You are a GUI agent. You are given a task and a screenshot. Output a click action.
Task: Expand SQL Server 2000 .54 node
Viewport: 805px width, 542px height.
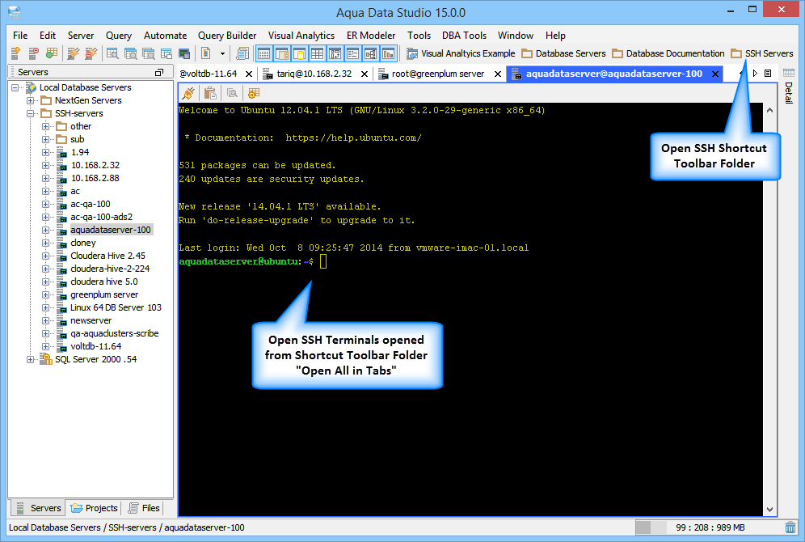31,360
